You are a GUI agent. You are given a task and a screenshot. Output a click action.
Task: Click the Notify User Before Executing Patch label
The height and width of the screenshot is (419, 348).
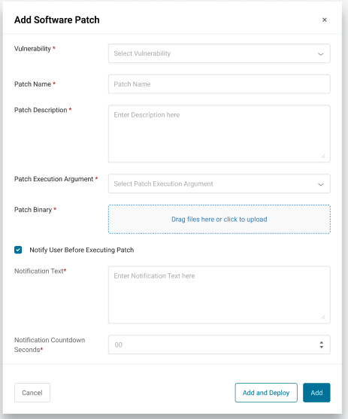82,250
